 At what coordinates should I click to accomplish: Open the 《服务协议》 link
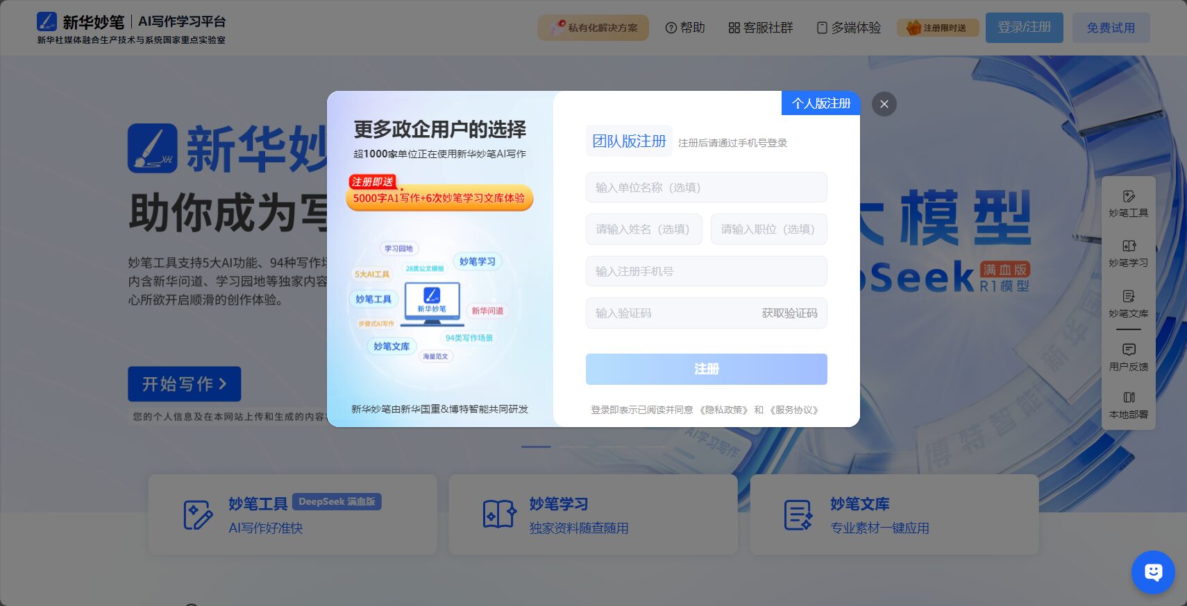click(x=794, y=410)
